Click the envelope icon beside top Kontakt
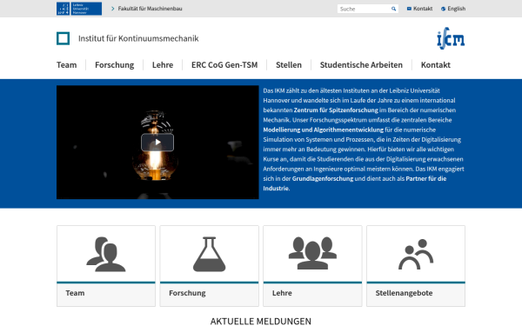Viewport: 522px width, 326px height. tap(409, 9)
